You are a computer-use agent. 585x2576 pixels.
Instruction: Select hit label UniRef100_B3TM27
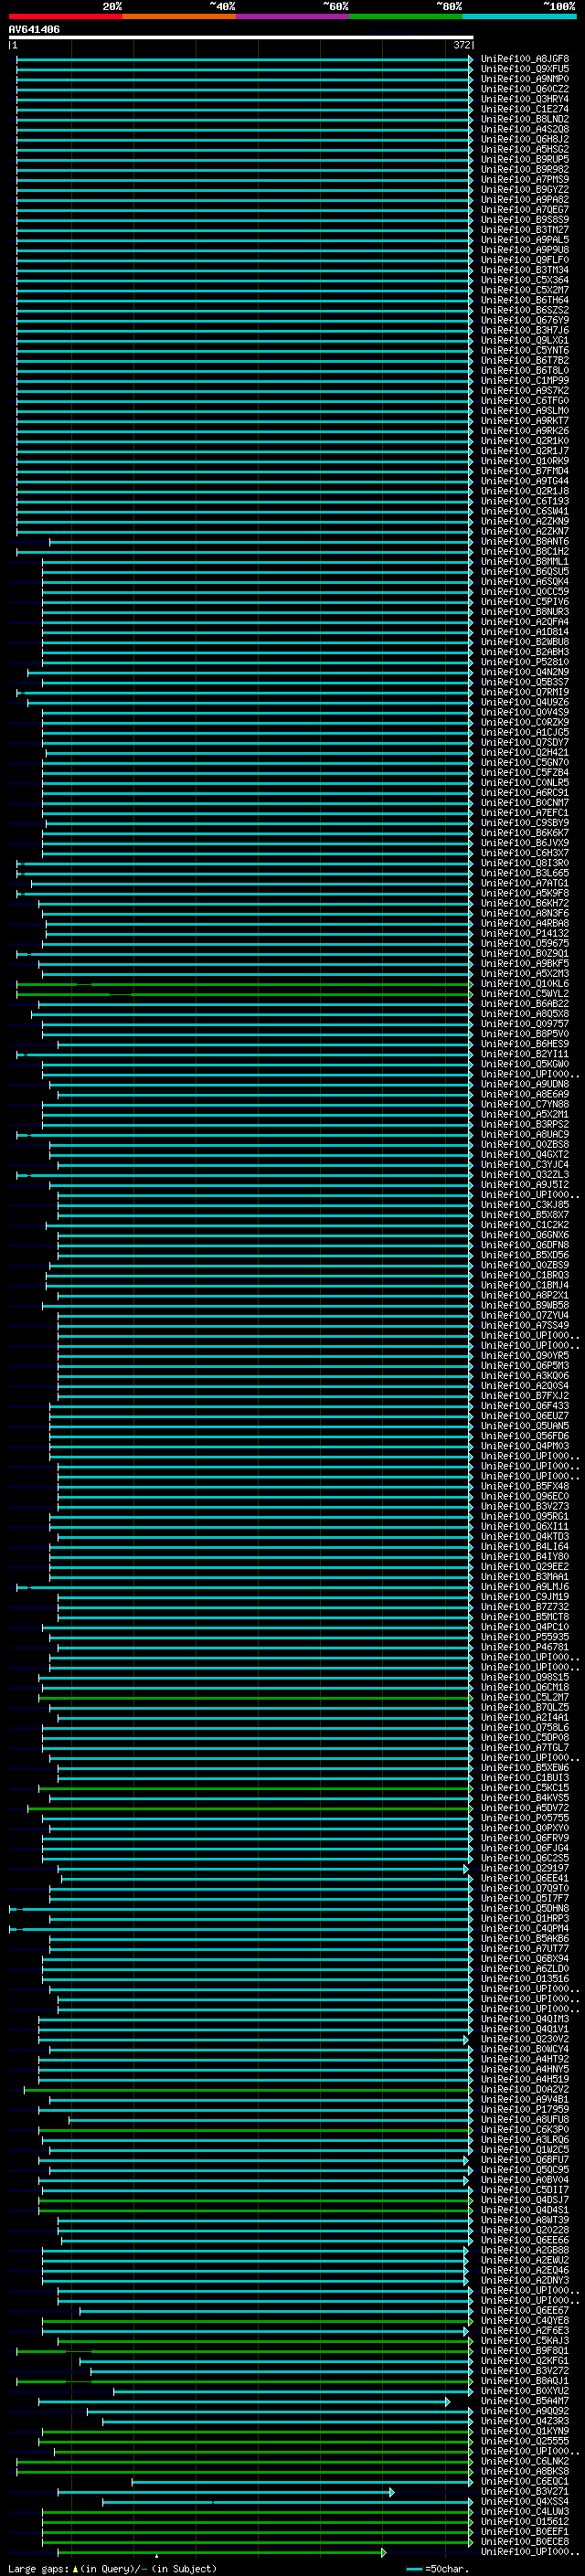(525, 230)
